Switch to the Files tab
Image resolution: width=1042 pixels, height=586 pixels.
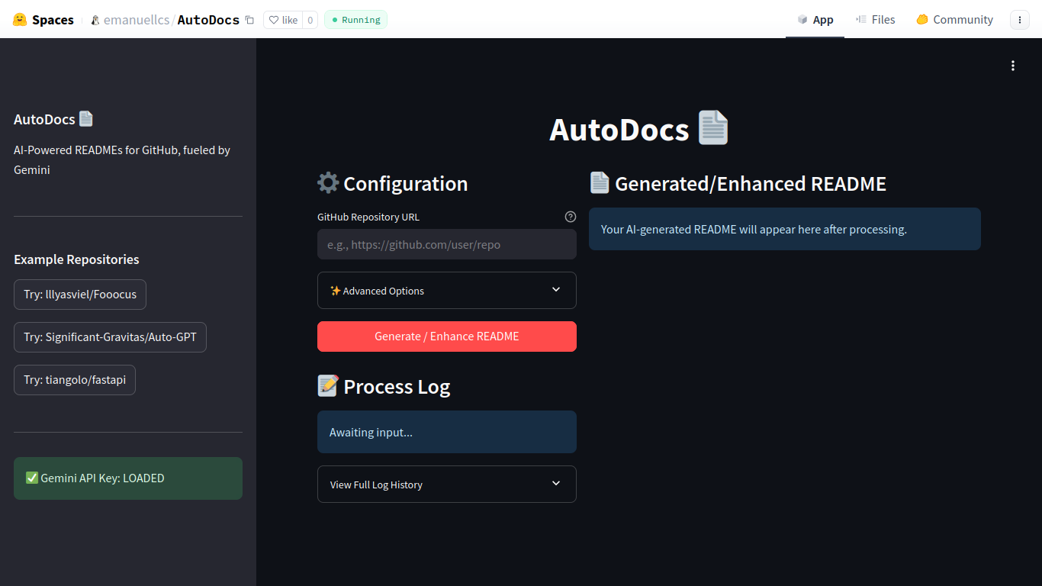(x=876, y=20)
